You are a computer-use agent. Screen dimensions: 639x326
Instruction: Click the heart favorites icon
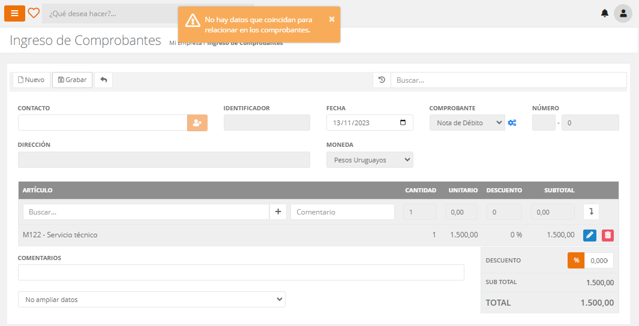(x=34, y=13)
